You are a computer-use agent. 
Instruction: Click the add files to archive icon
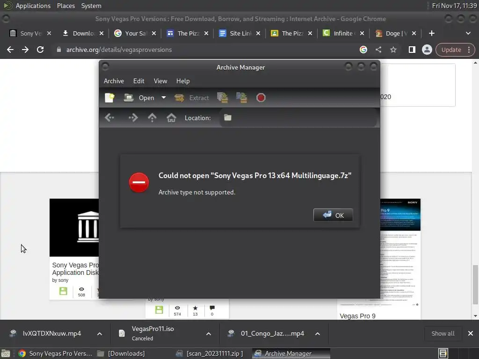point(222,98)
